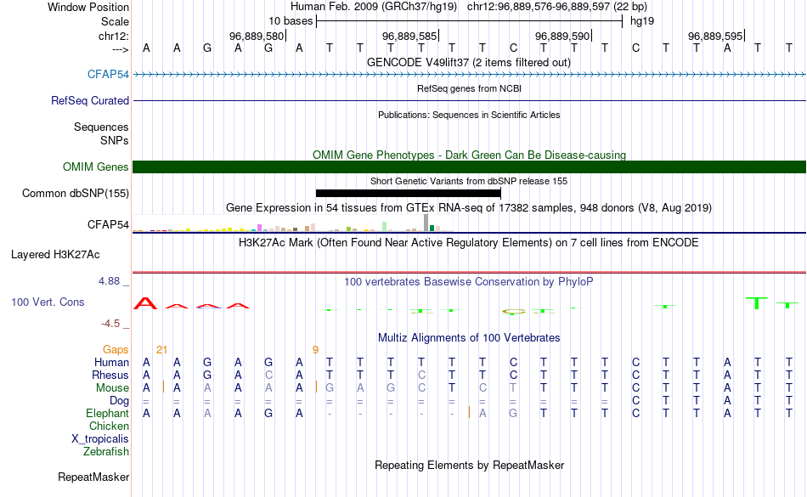Click the orange Gaps label
Image resolution: width=807 pixels, height=497 pixels.
coord(116,350)
